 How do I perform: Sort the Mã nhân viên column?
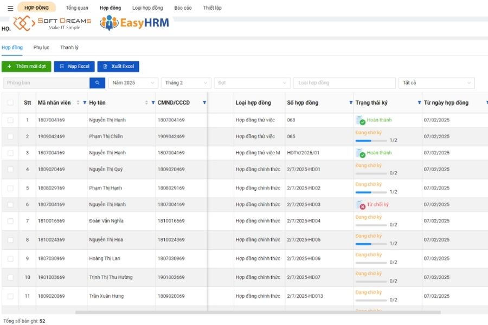(78, 102)
